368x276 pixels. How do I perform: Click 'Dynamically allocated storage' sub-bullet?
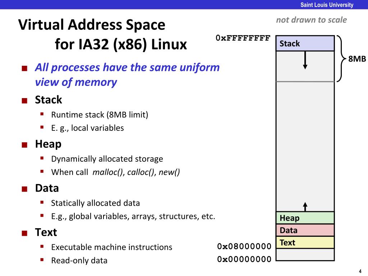pos(107,159)
